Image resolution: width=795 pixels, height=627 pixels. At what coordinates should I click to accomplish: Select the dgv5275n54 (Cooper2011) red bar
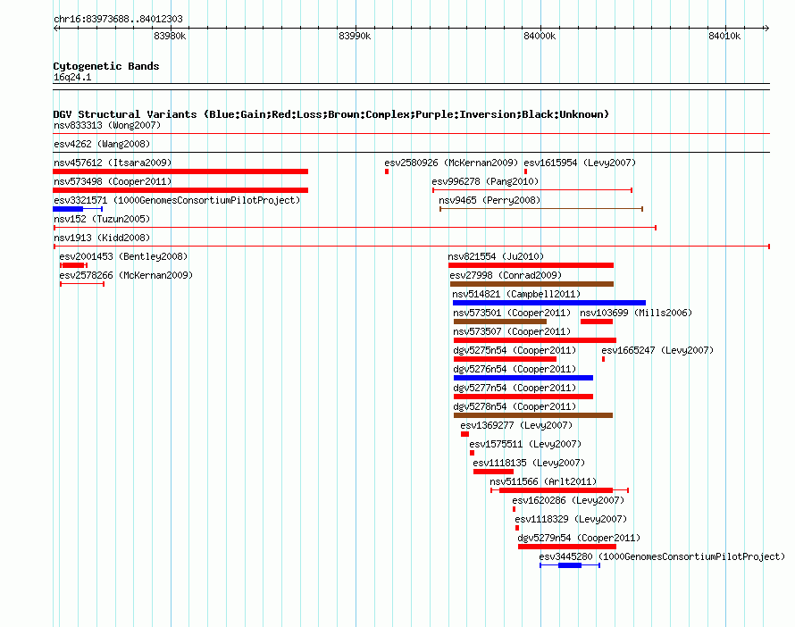tap(505, 359)
